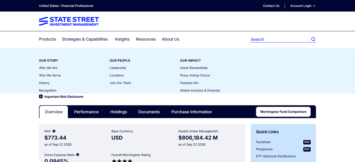Click the $806,184.42 M assets value
355x162 pixels.
(x=198, y=138)
